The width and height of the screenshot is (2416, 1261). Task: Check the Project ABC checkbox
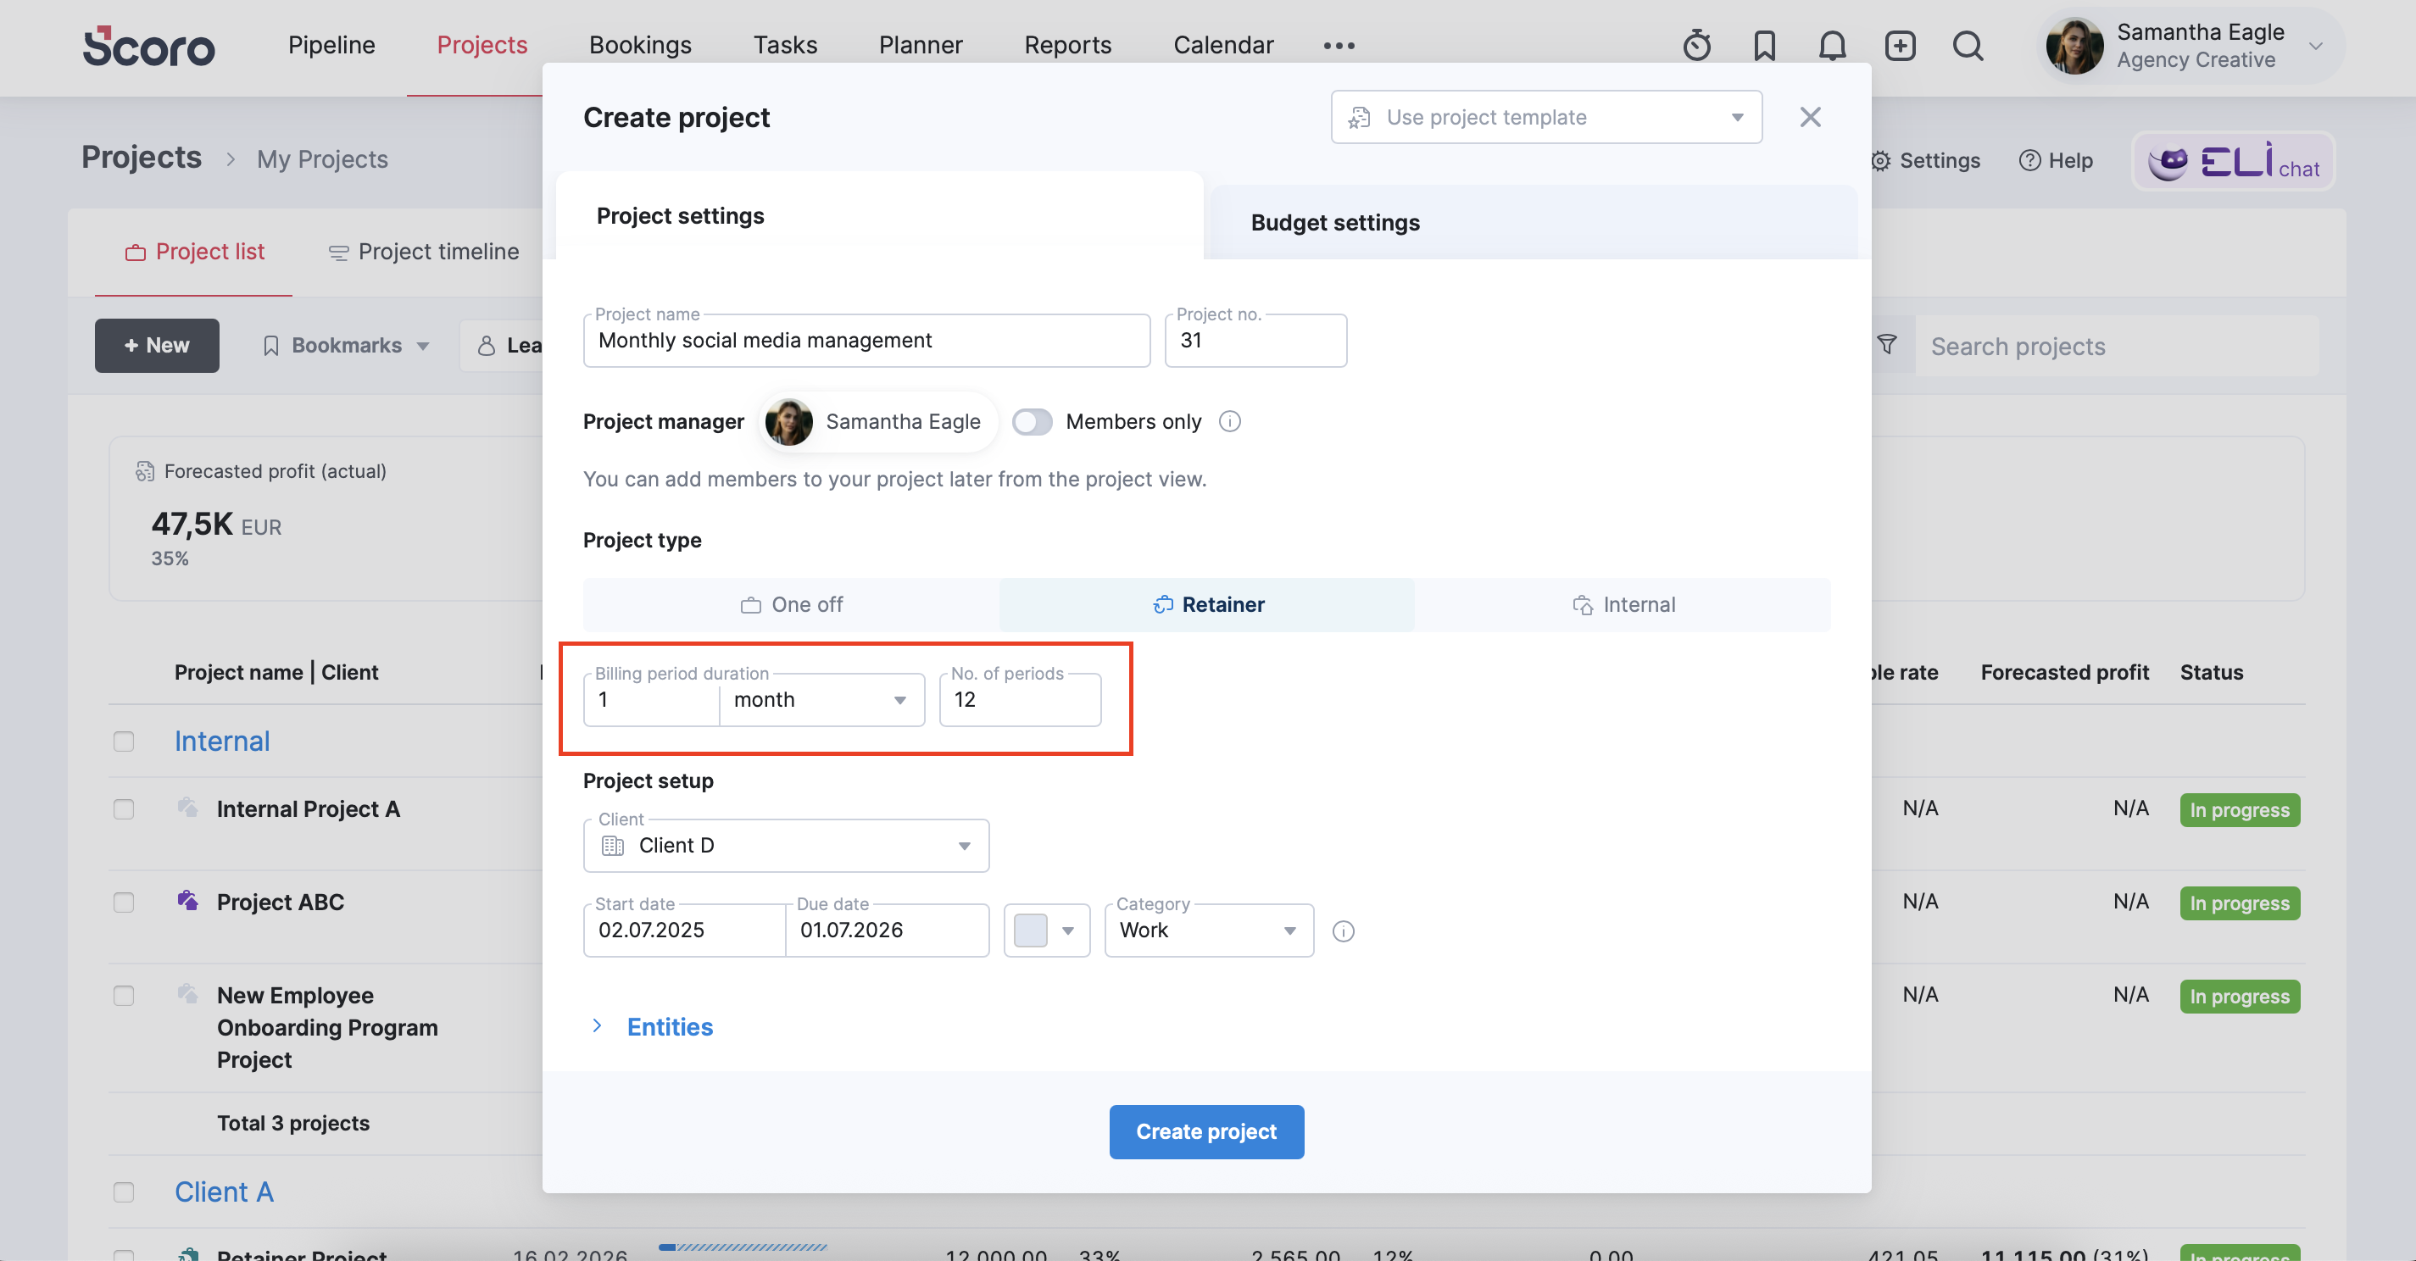[124, 902]
